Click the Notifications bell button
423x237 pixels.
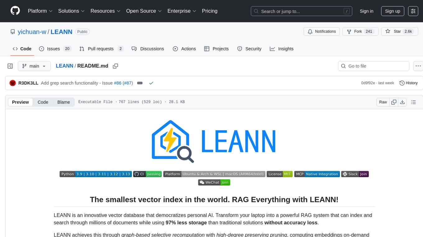tap(322, 31)
